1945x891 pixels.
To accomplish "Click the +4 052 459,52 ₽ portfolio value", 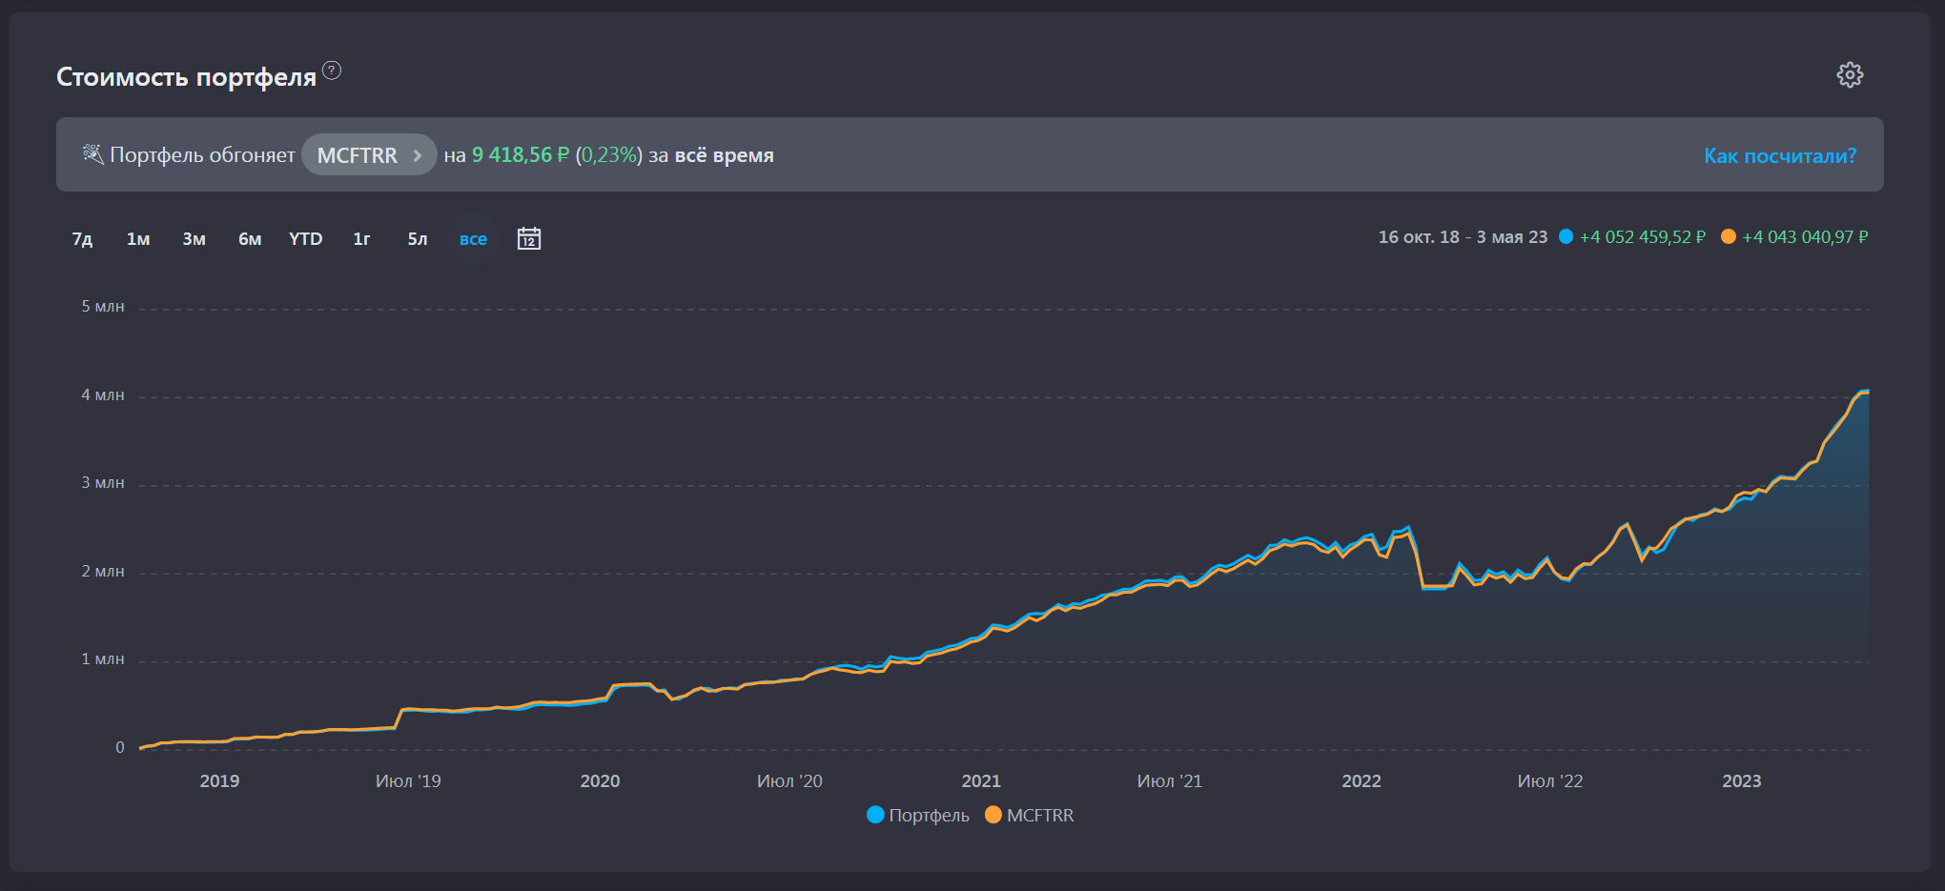I will coord(1643,236).
